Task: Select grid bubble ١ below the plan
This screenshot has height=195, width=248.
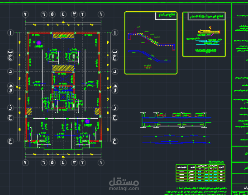Action: pos(101,162)
